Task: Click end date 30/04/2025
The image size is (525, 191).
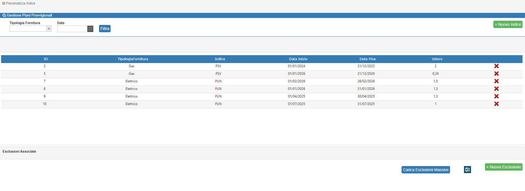Action: pos(366,96)
